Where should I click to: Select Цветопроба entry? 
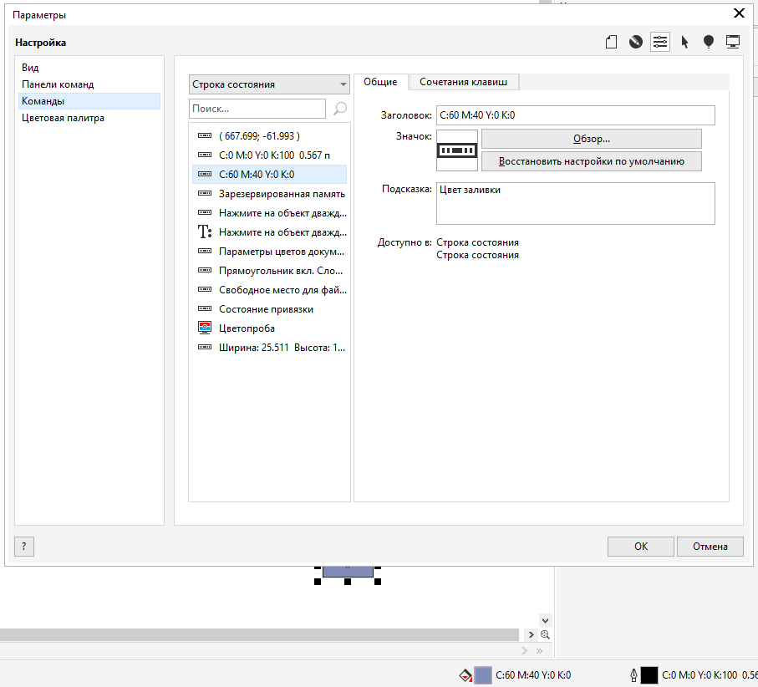[269, 328]
